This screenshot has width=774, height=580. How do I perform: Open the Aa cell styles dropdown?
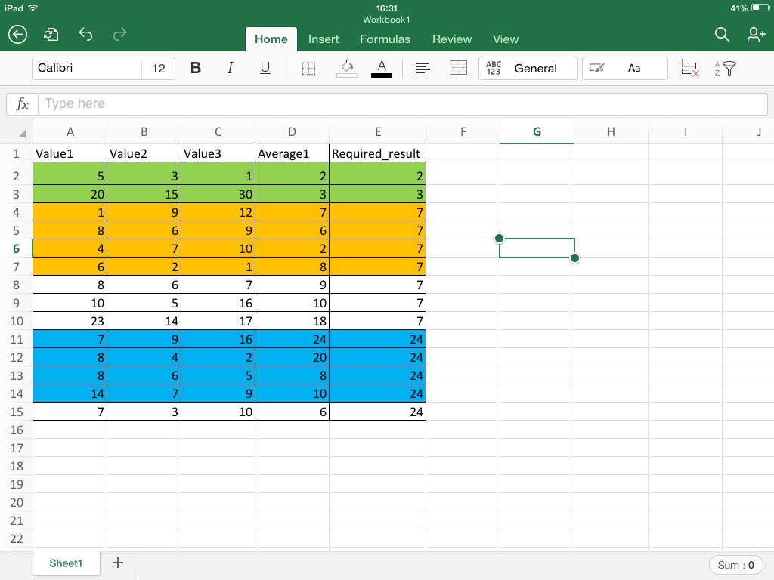(x=635, y=68)
